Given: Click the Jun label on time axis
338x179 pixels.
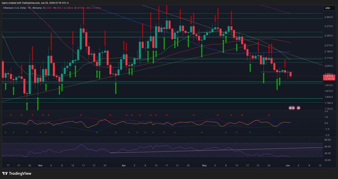Looking at the screenshot, I should pos(288,165).
